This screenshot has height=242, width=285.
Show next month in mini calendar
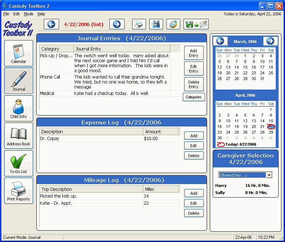pyautogui.click(x=270, y=41)
